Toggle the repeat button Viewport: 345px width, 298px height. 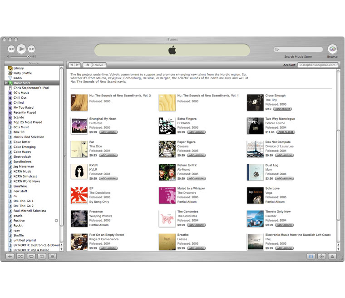[x=31, y=256]
